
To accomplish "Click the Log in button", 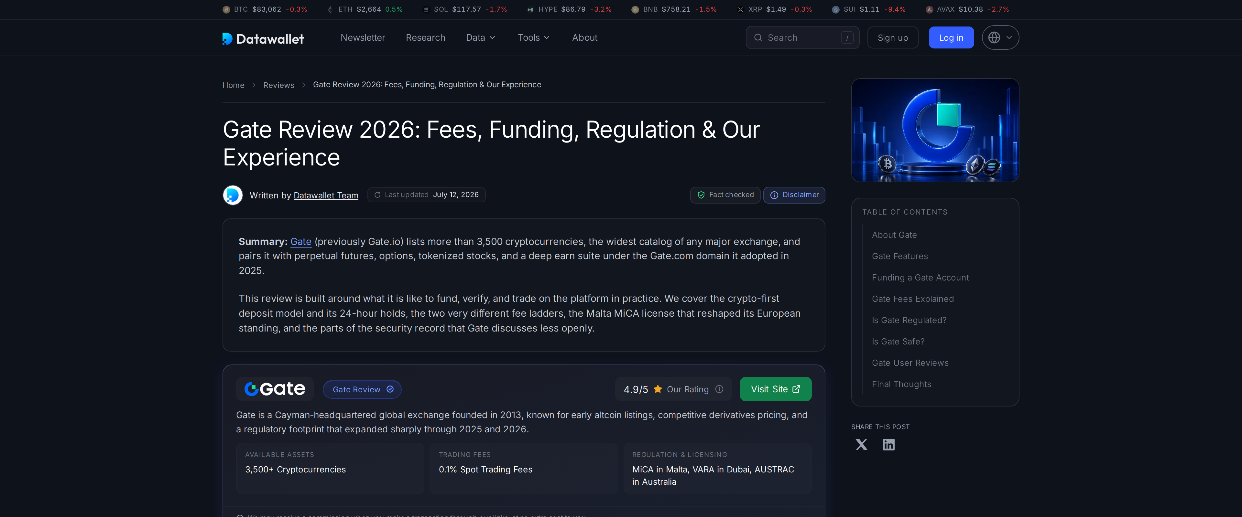I will pyautogui.click(x=951, y=37).
